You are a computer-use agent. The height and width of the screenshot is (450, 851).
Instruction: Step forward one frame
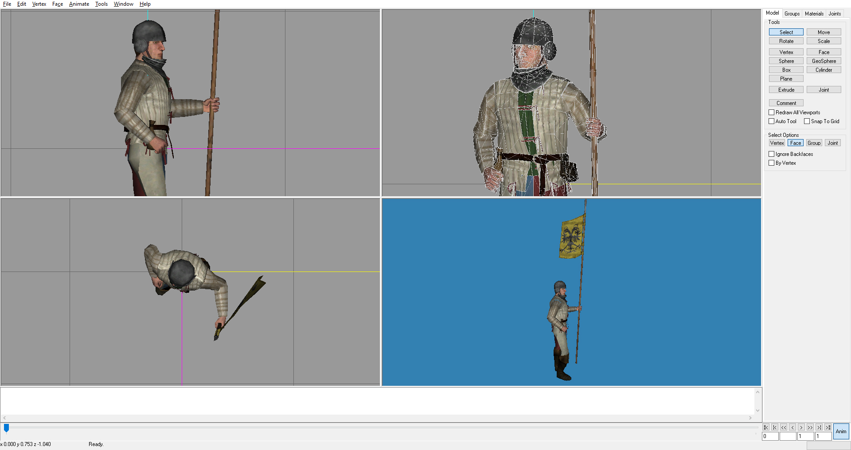pyautogui.click(x=801, y=427)
